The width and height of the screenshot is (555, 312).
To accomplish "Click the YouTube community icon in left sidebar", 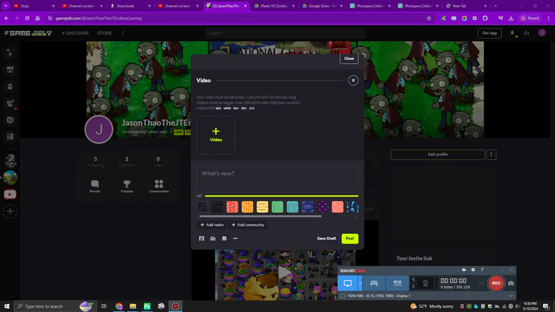I will pos(10,194).
